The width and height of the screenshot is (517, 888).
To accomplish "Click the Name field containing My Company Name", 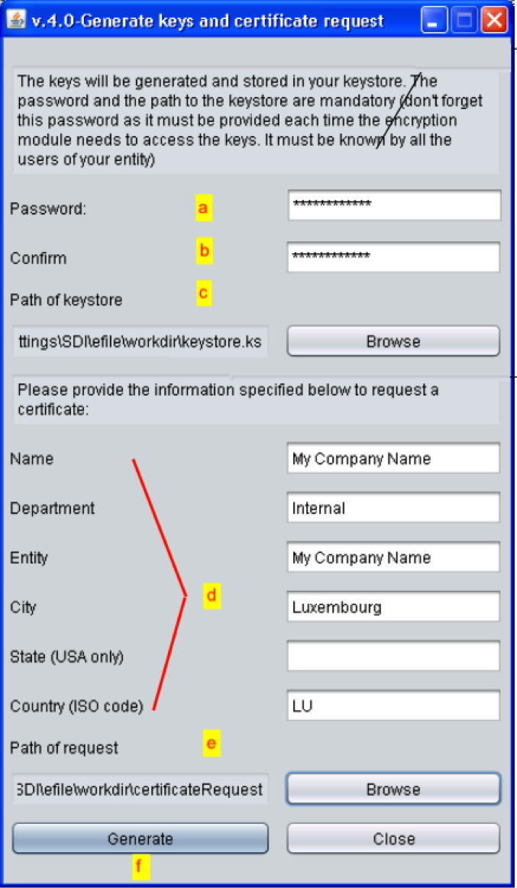I will tap(393, 459).
